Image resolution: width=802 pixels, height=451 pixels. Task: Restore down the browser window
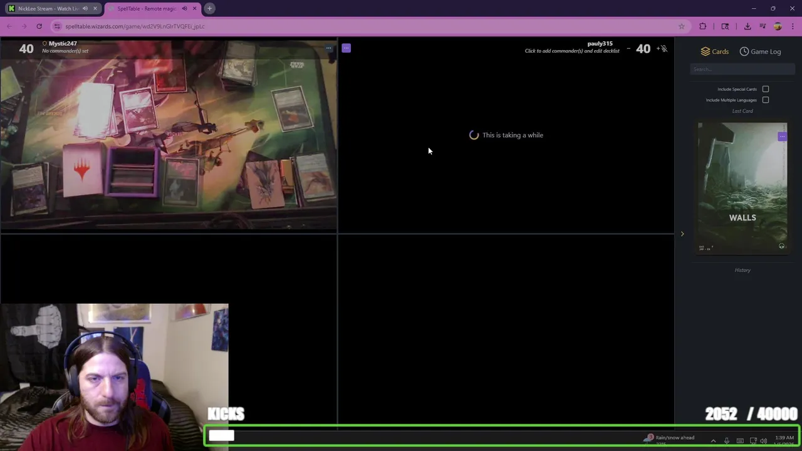point(773,8)
